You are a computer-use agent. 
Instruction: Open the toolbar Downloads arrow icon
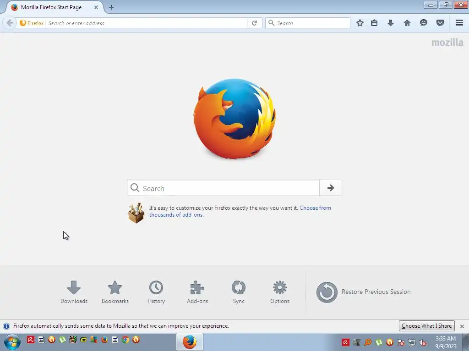click(x=391, y=23)
